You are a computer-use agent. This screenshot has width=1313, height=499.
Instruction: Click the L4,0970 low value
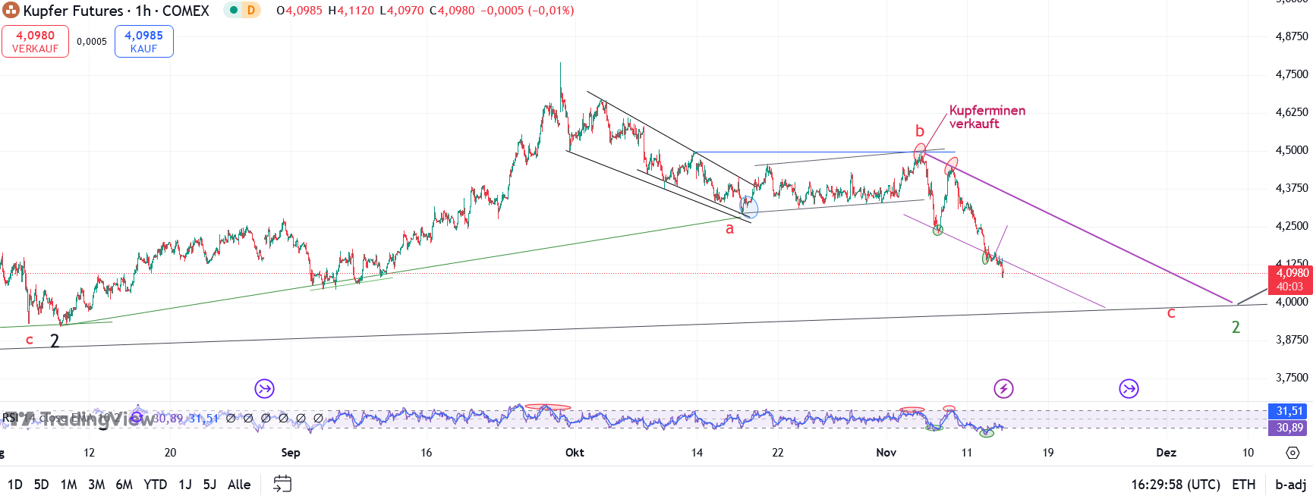click(x=401, y=11)
